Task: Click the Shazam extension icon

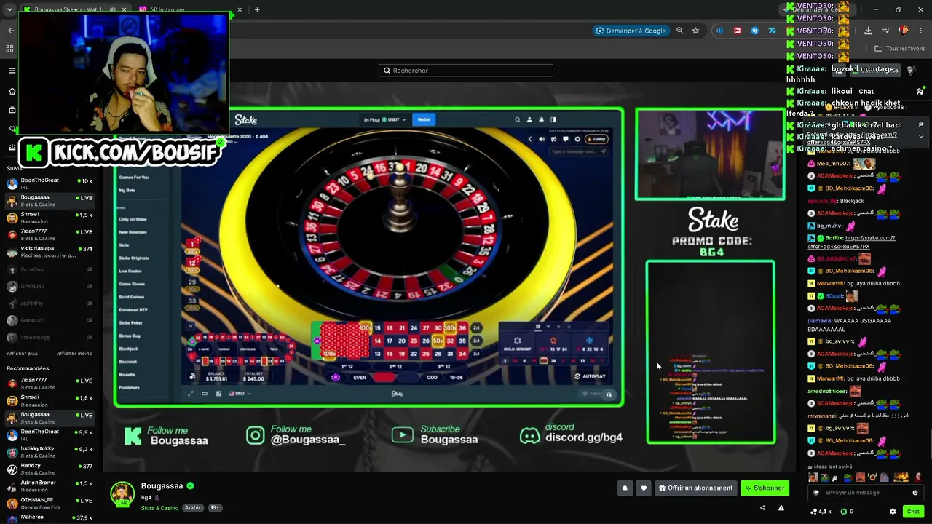Action: click(754, 31)
